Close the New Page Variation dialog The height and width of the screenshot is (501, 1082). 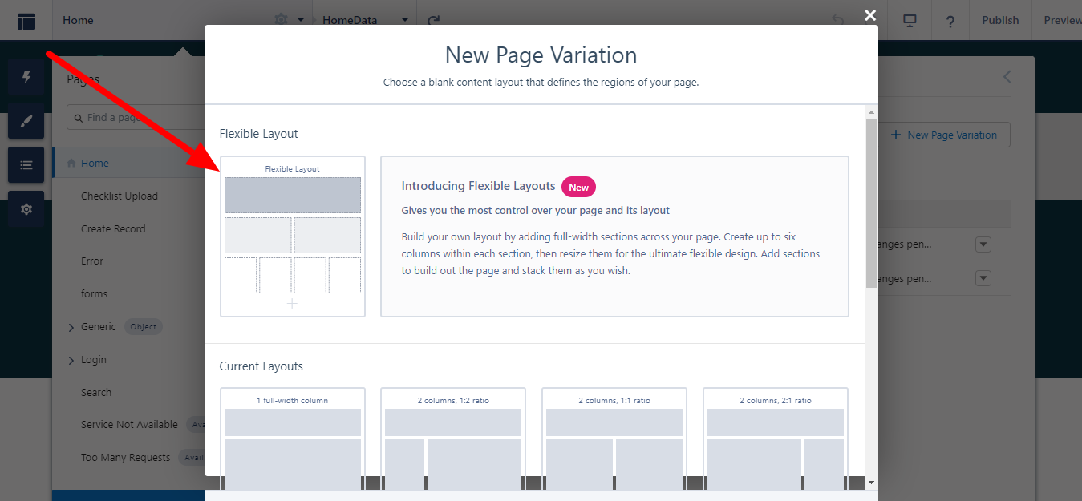tap(870, 15)
